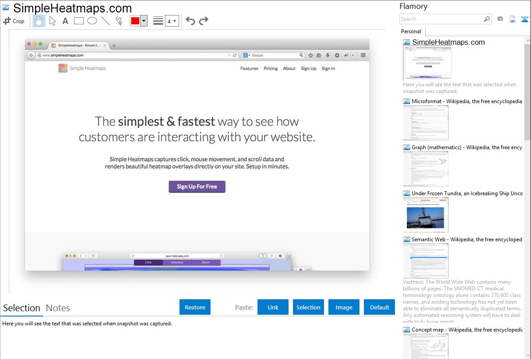Image resolution: width=531 pixels, height=359 pixels.
Task: Click the Flamory icon beside the page title
Action: [x=5, y=8]
